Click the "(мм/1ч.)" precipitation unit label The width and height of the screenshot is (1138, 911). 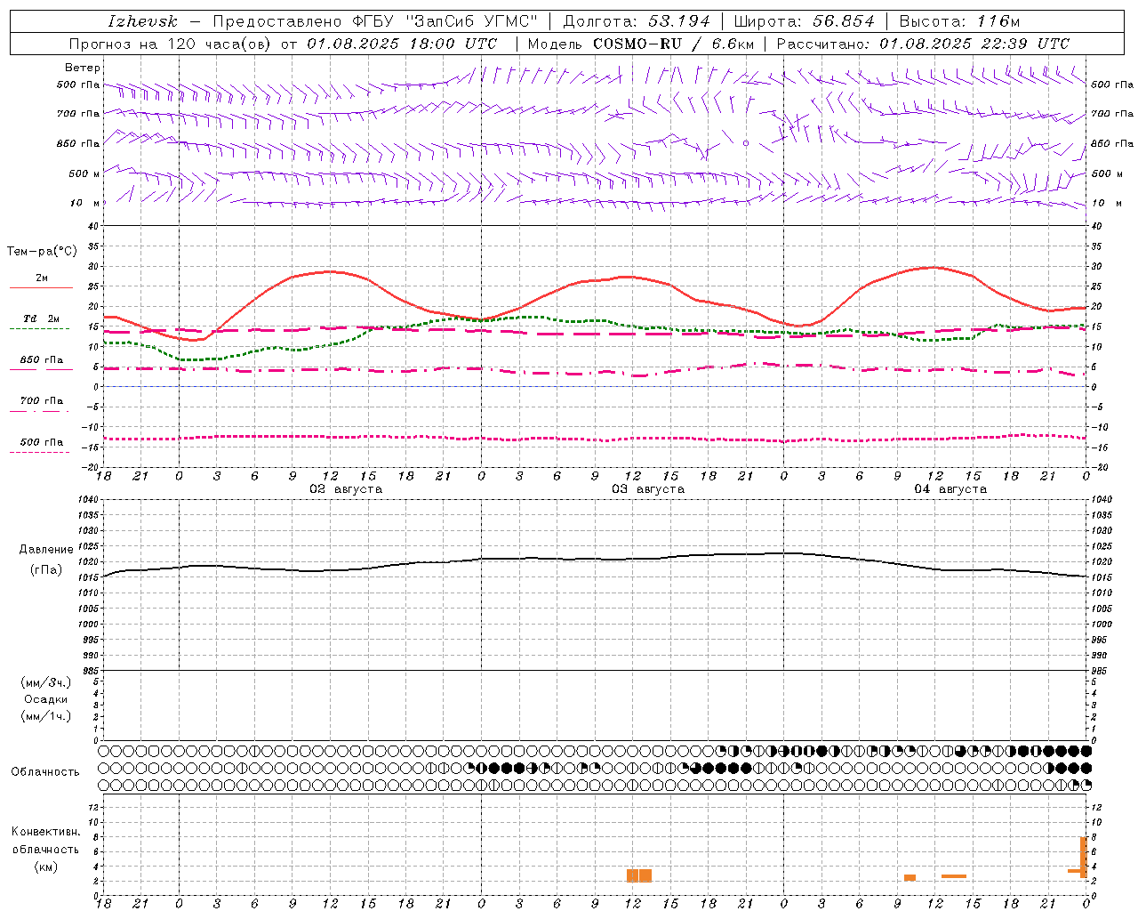tap(46, 716)
